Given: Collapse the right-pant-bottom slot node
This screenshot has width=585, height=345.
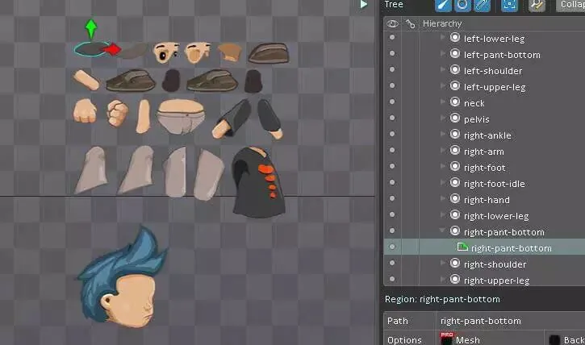Looking at the screenshot, I should tap(442, 231).
